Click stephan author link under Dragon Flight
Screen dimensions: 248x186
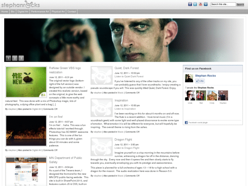[x=98, y=176]
